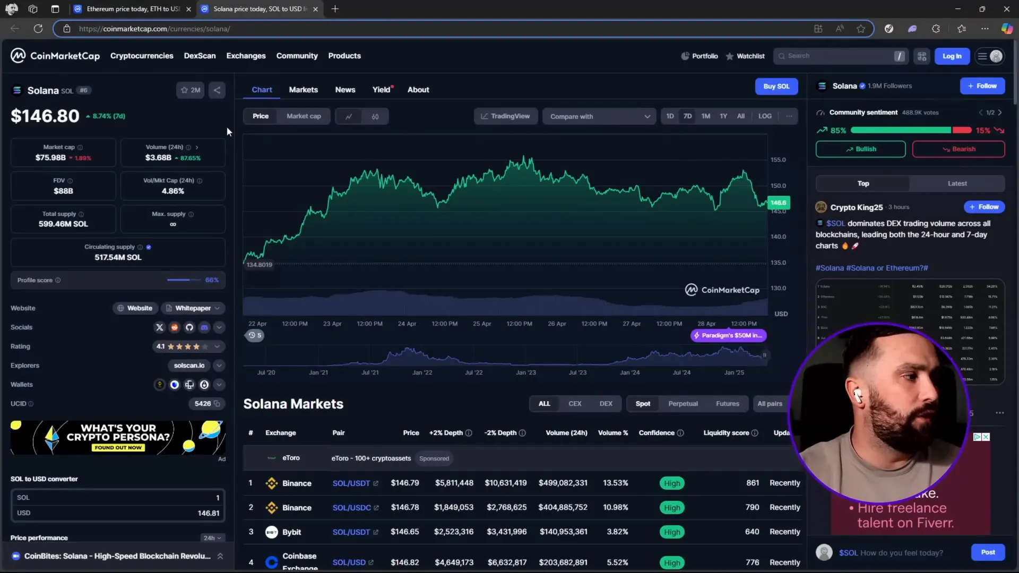Expand more Socials chevron
1019x573 pixels.
coord(219,327)
